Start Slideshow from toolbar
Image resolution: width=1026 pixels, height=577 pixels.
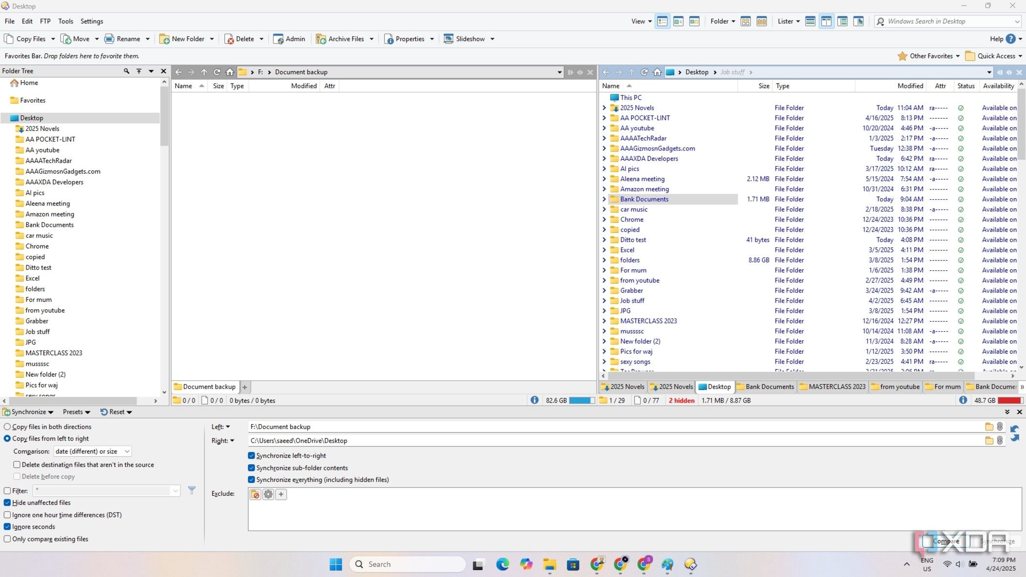465,39
